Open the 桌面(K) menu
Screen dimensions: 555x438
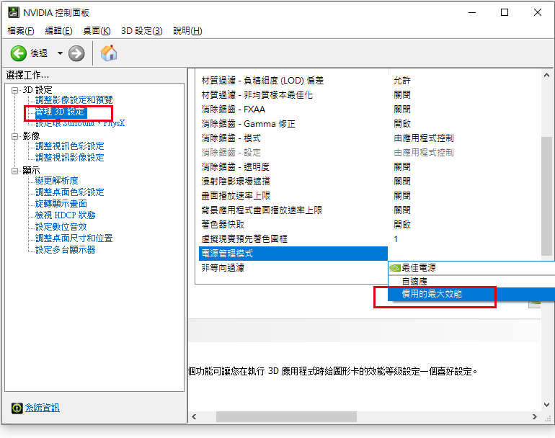coord(97,31)
